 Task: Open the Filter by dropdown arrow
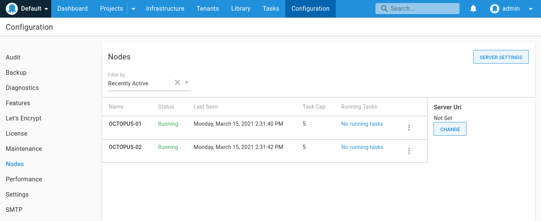pos(187,82)
